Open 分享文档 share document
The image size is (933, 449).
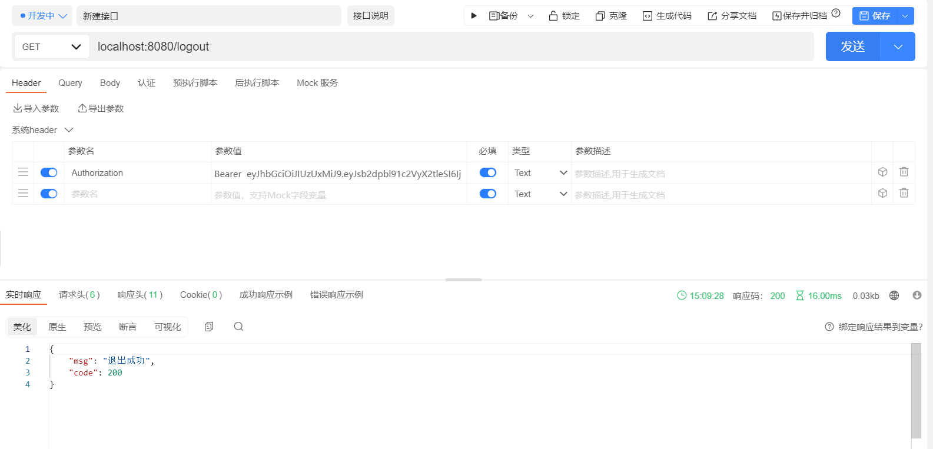tap(732, 16)
